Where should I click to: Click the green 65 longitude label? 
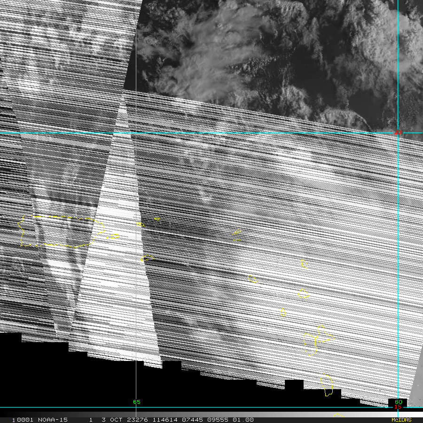click(x=136, y=402)
